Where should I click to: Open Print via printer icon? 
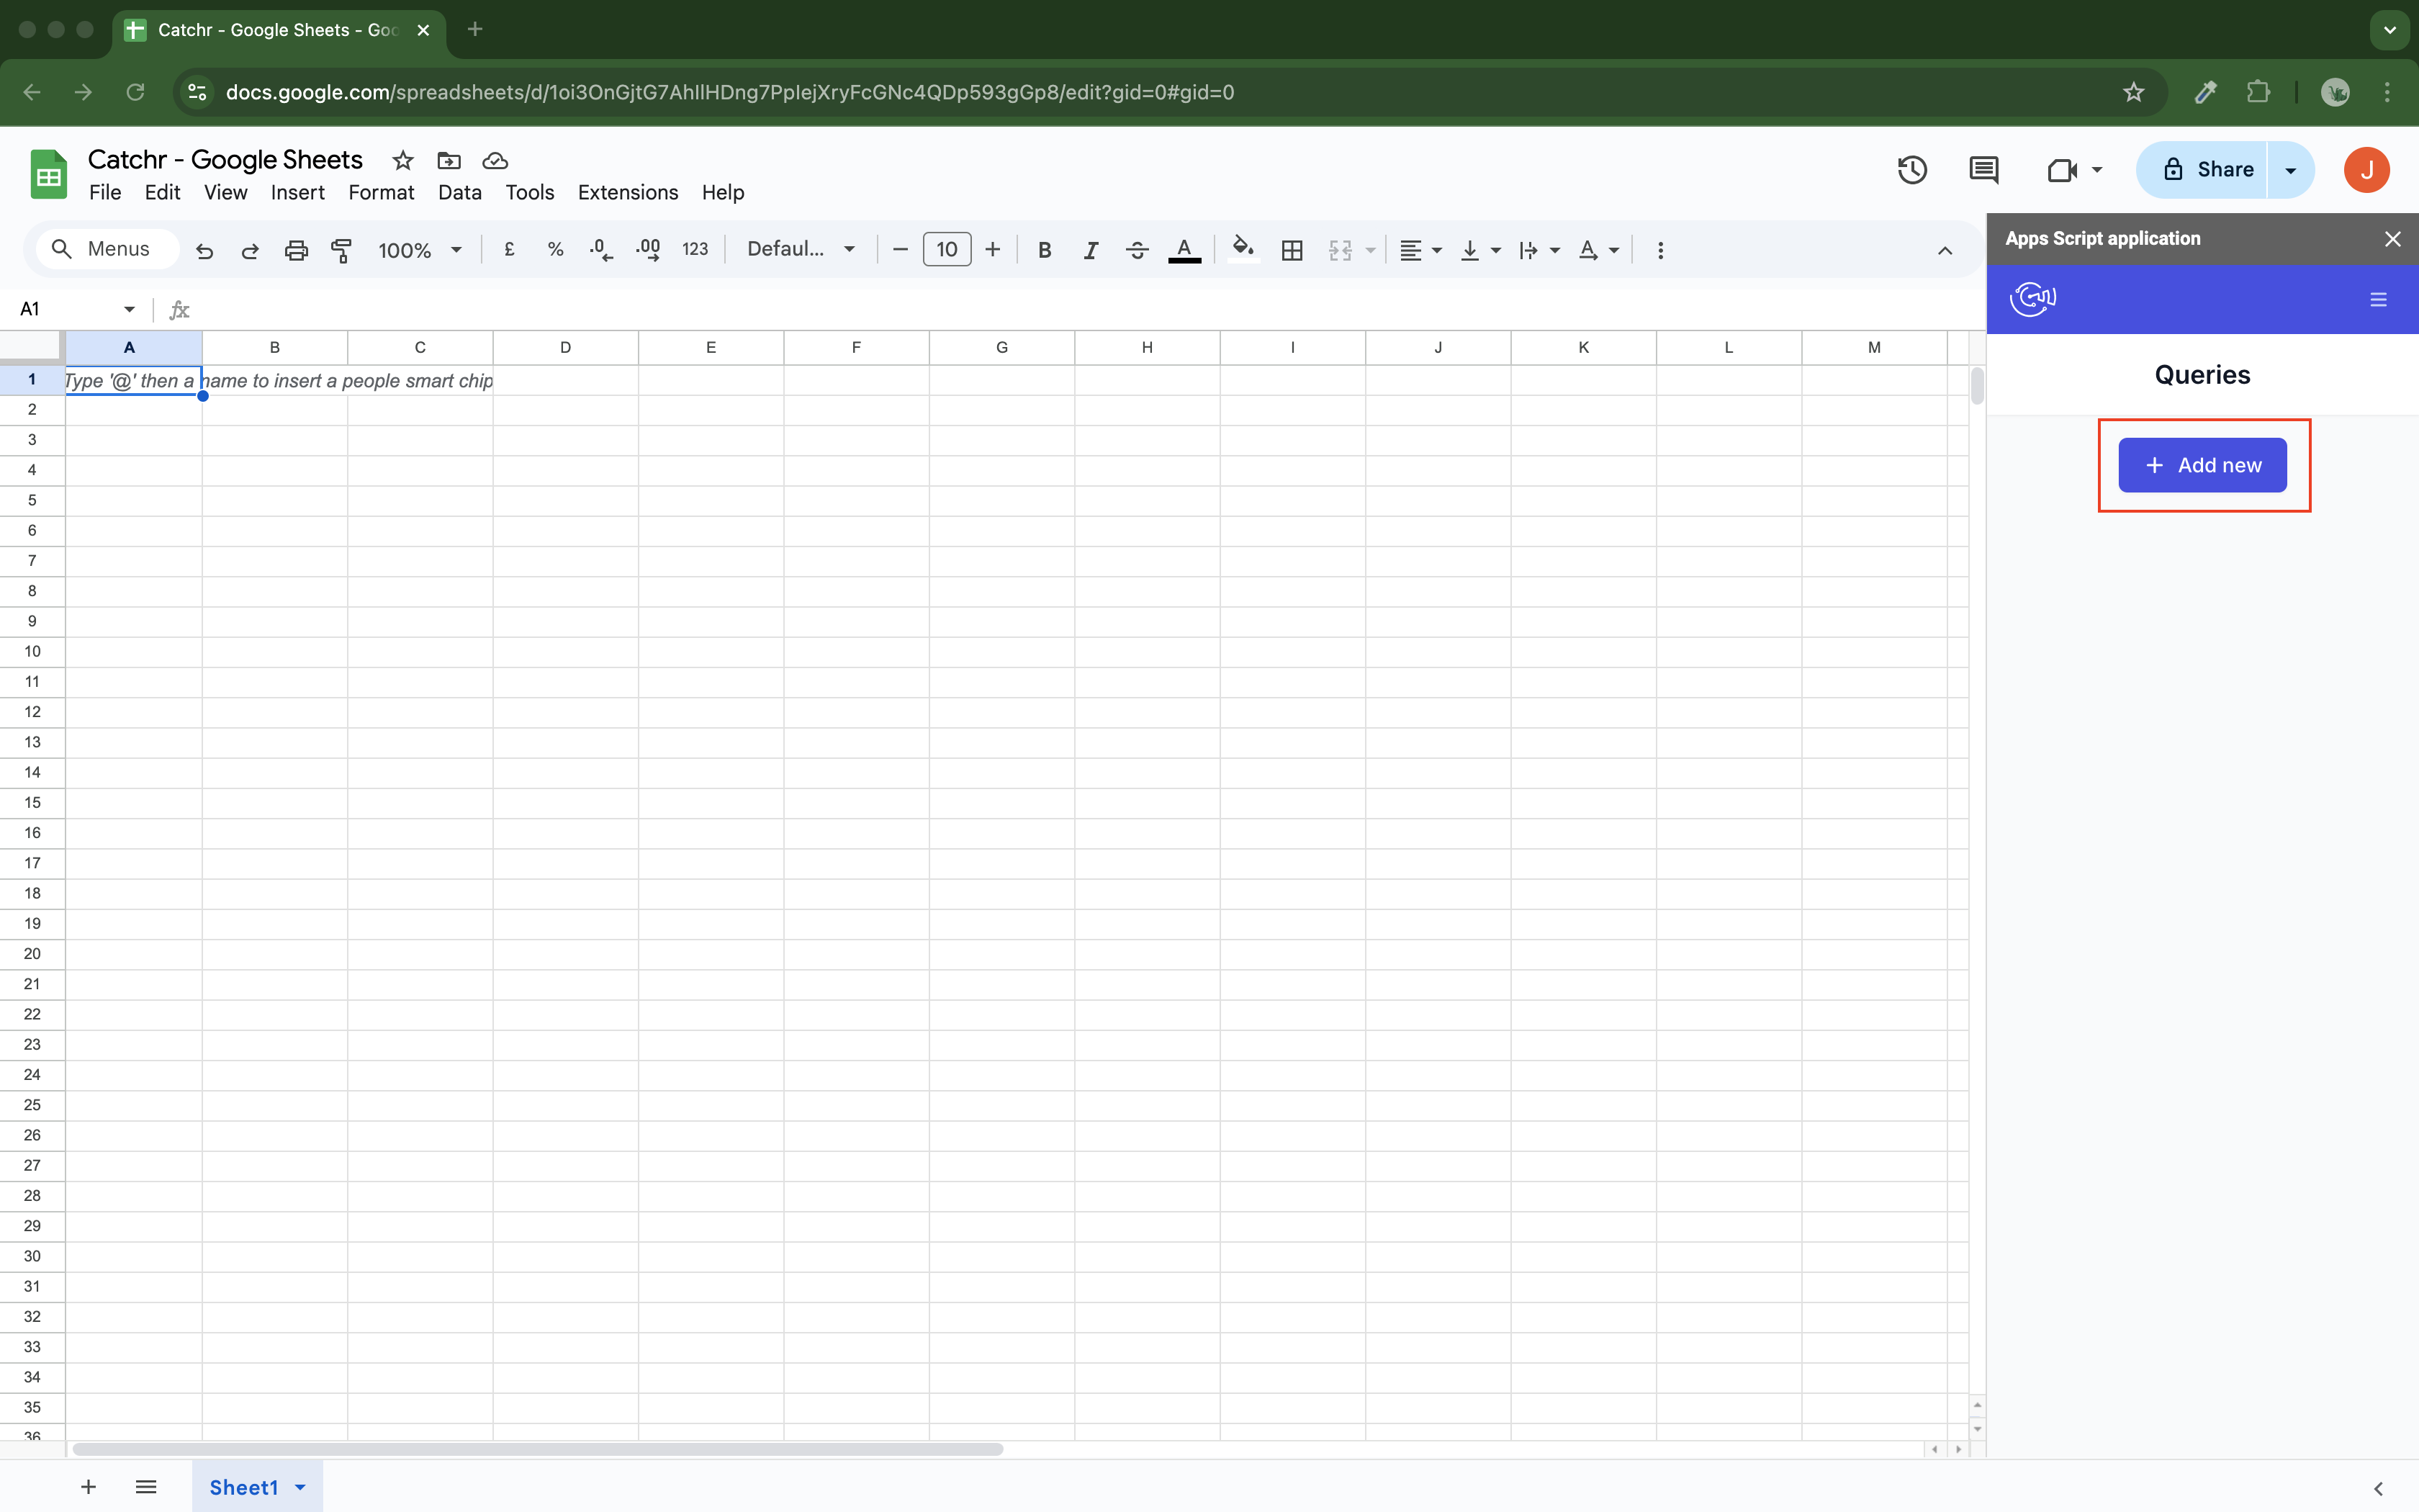(296, 250)
